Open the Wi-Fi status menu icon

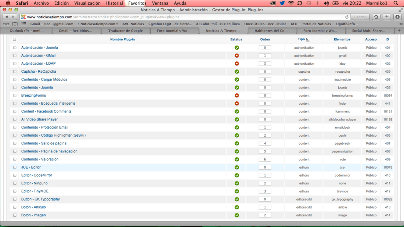coord(291,3)
